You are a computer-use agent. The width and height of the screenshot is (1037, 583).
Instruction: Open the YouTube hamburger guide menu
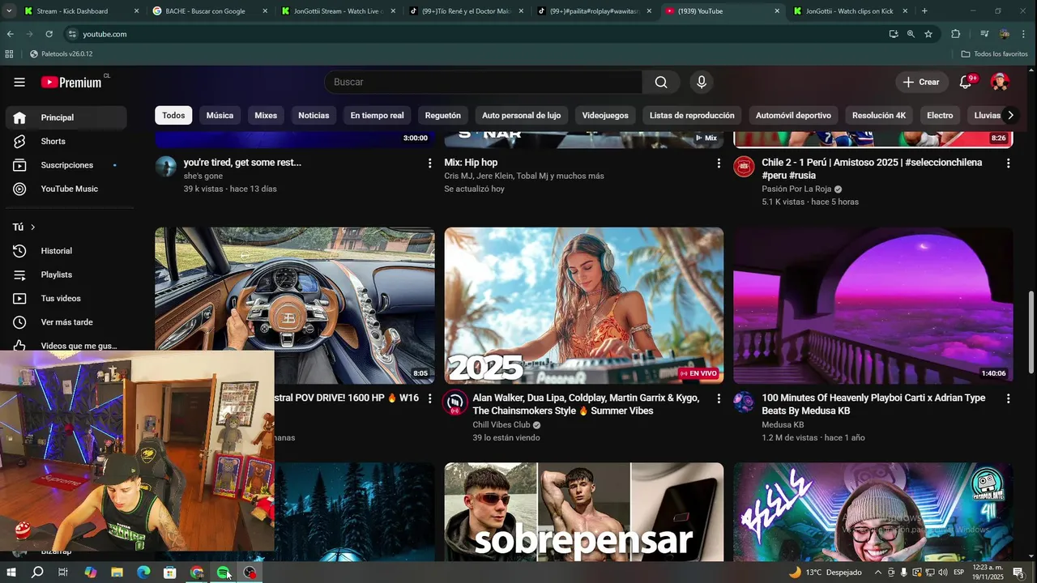[x=19, y=82]
